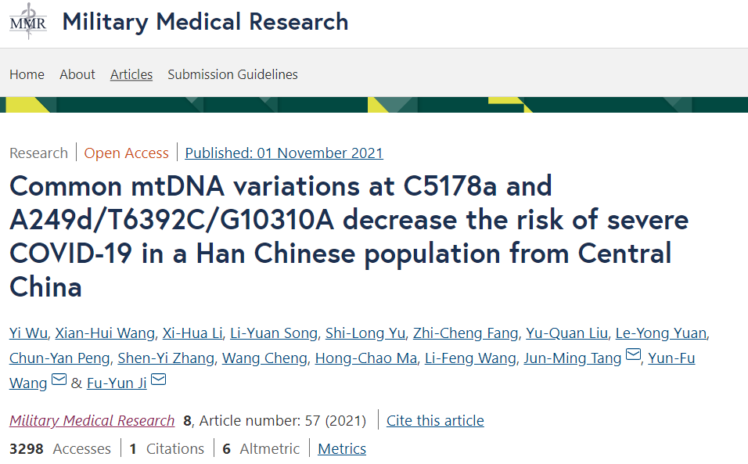Click the MMR journal logo icon
This screenshot has width=748, height=464.
pos(28,21)
